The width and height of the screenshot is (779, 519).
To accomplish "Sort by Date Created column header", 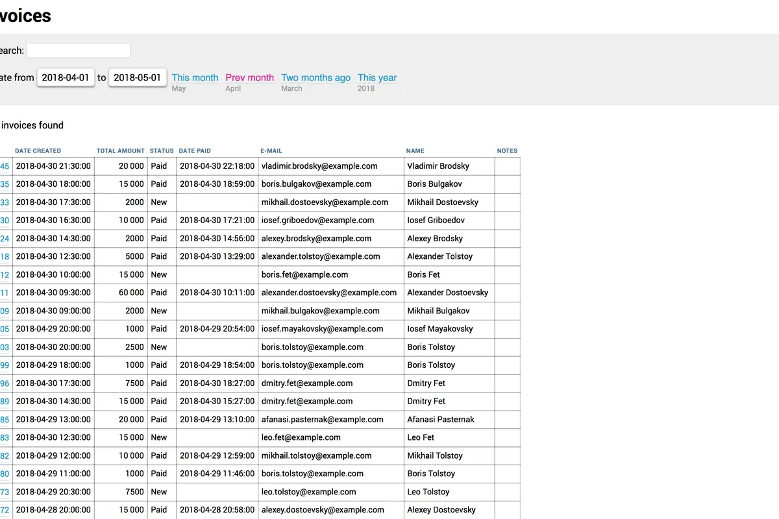I will pyautogui.click(x=38, y=151).
